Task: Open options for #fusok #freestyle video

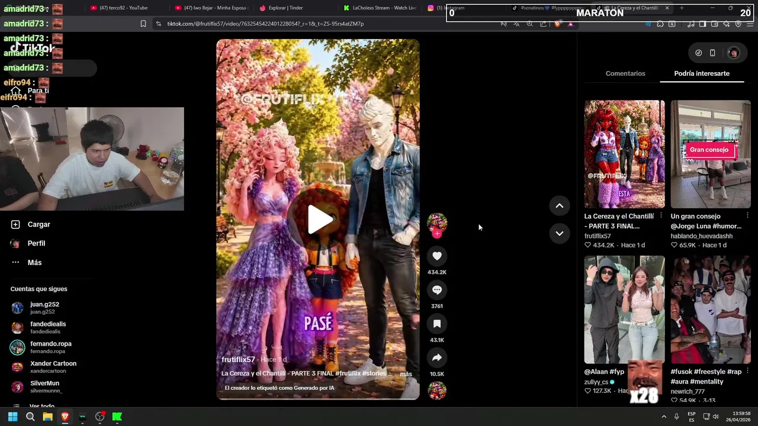Action: coord(747,372)
